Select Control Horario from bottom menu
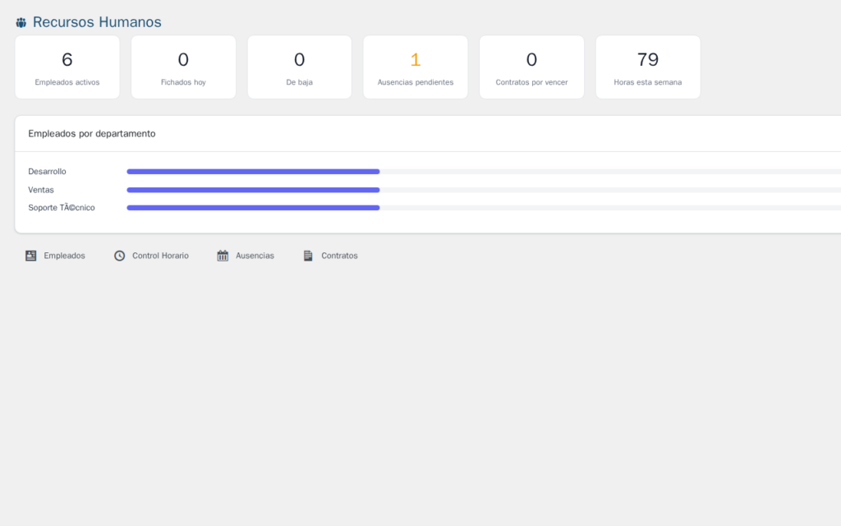841x526 pixels. tap(160, 256)
